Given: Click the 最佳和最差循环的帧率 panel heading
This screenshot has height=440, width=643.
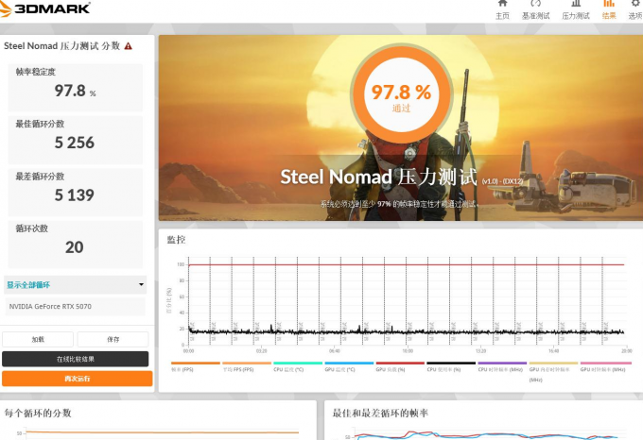Looking at the screenshot, I should [380, 413].
